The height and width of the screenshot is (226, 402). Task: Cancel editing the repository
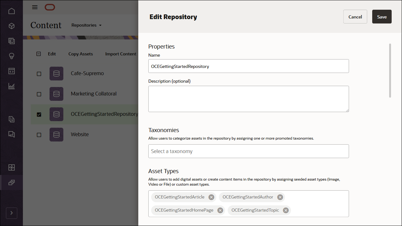point(355,17)
